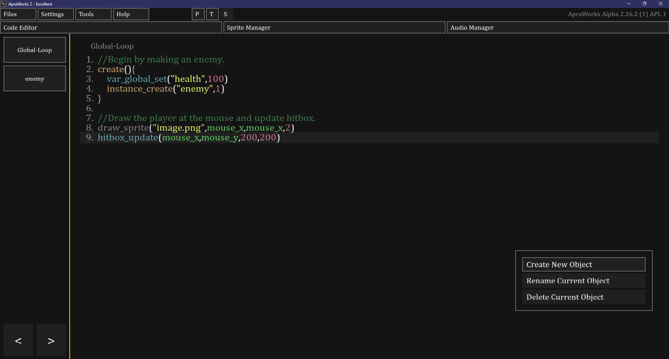
Task: Switch to the Code Editor tab
Action: [x=111, y=28]
